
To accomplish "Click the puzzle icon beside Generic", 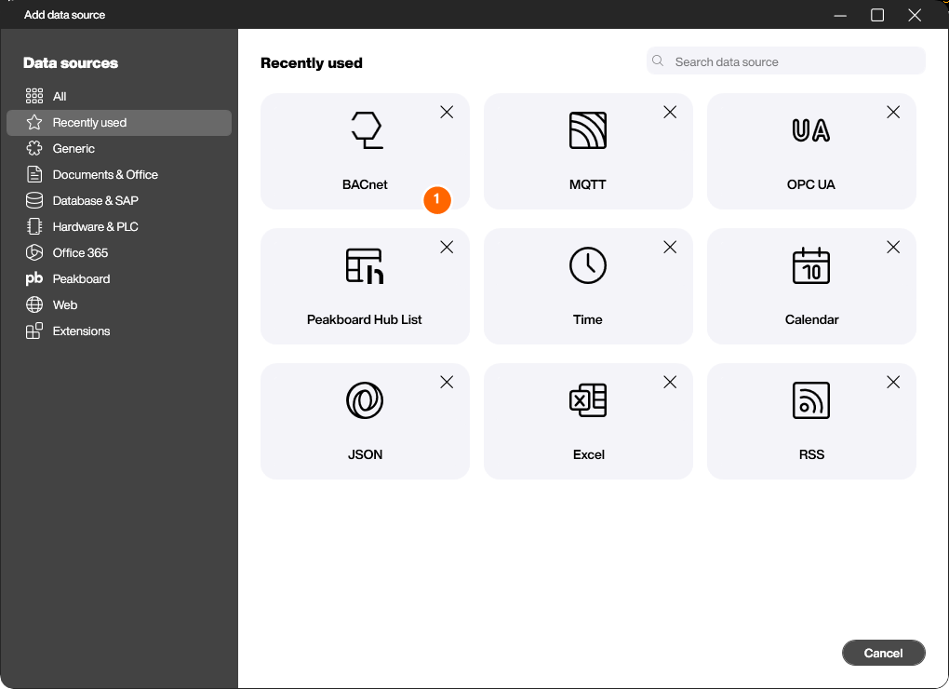I will pyautogui.click(x=34, y=148).
